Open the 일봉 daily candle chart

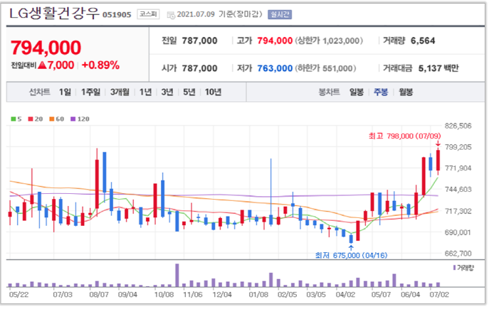click(357, 92)
